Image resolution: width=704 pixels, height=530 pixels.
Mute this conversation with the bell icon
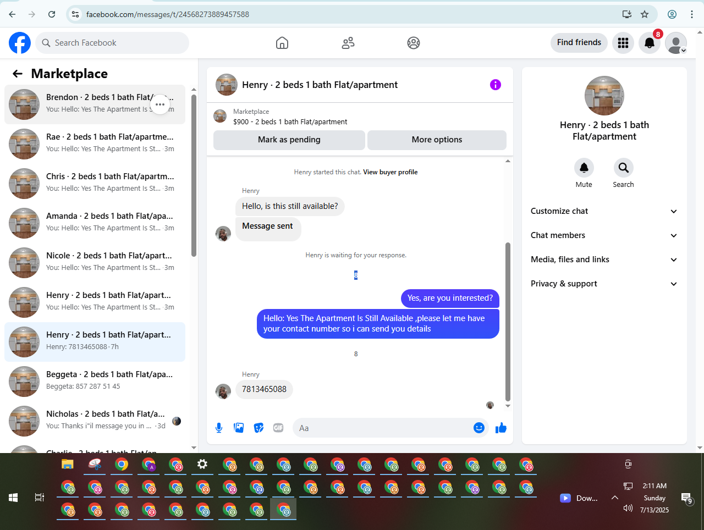pyautogui.click(x=584, y=168)
